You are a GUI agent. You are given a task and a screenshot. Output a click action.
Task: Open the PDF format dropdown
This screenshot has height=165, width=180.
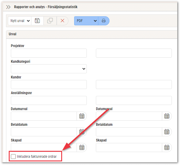point(86,21)
